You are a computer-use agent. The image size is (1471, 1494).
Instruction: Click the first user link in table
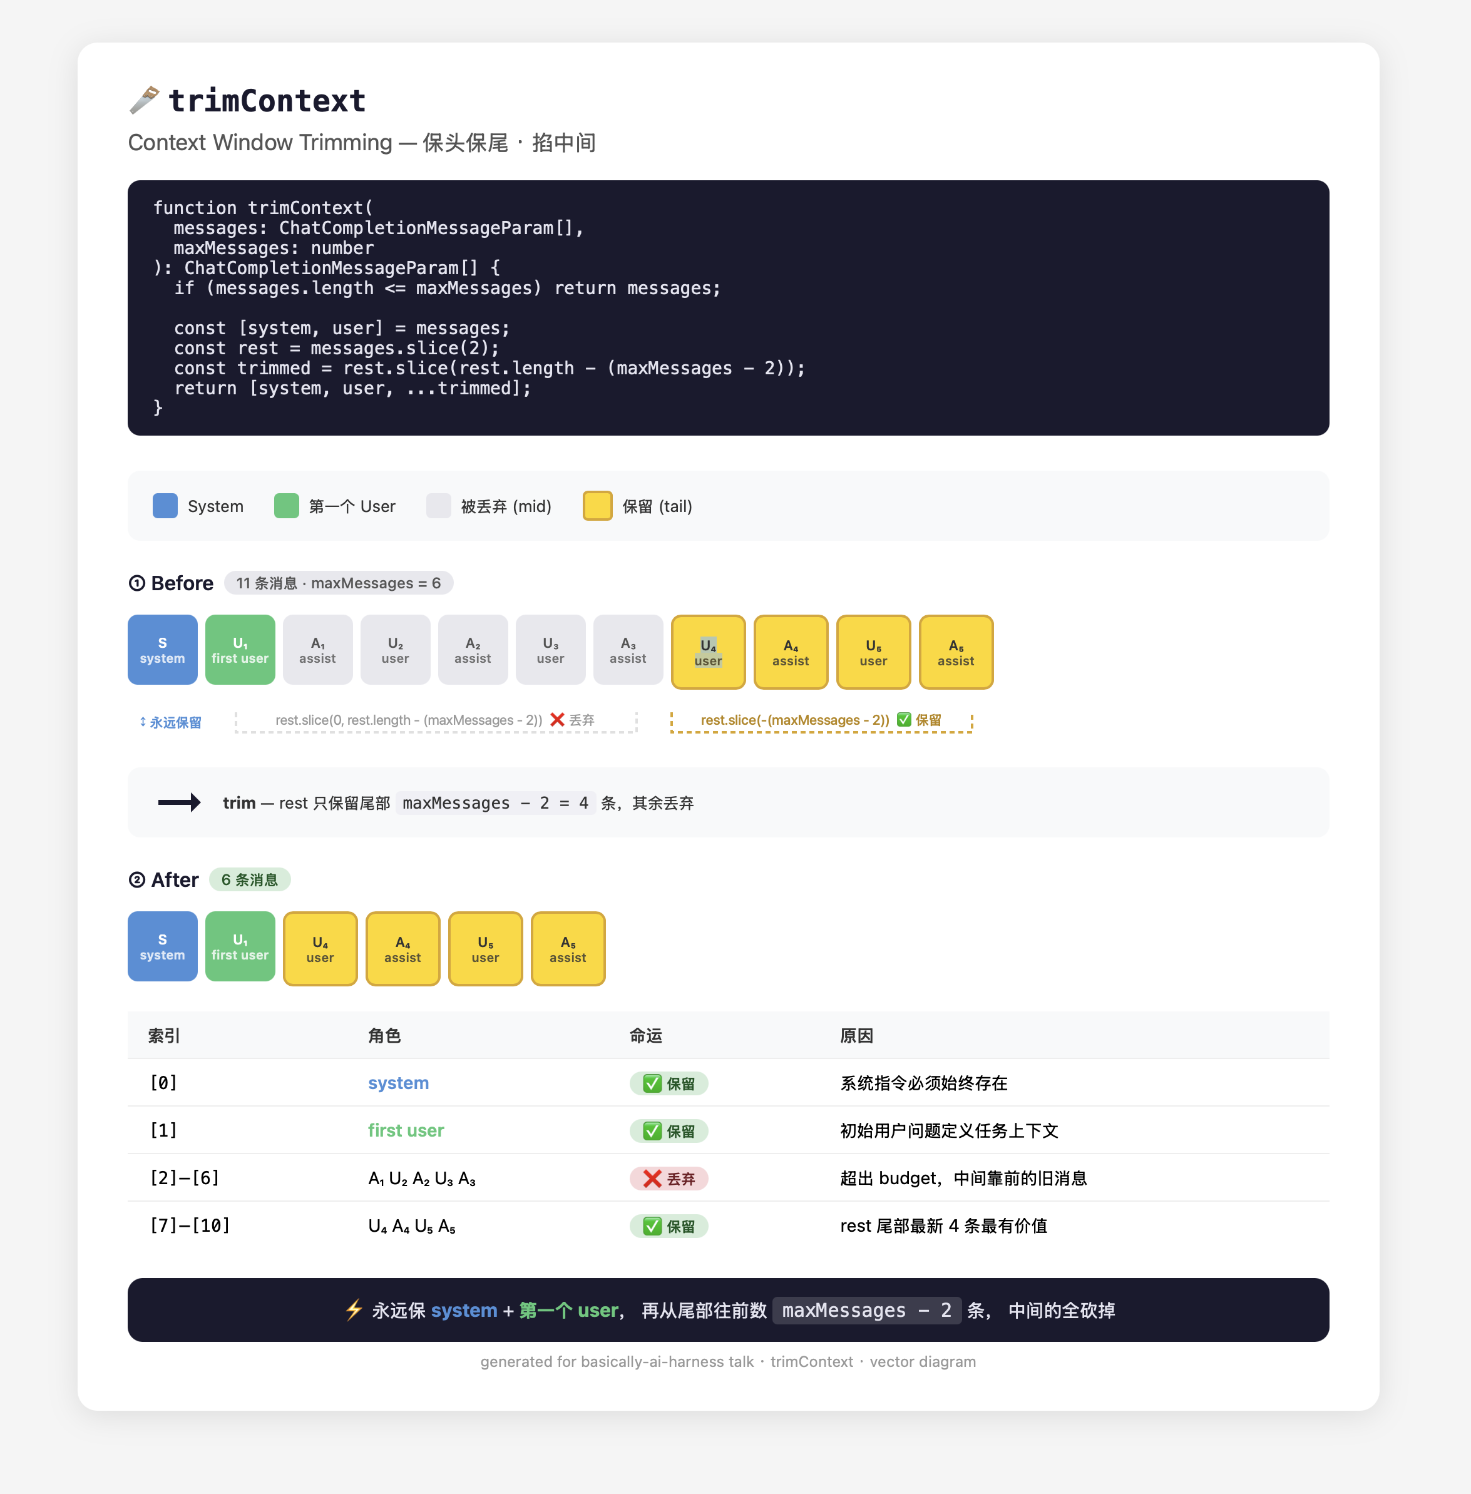pos(406,1130)
